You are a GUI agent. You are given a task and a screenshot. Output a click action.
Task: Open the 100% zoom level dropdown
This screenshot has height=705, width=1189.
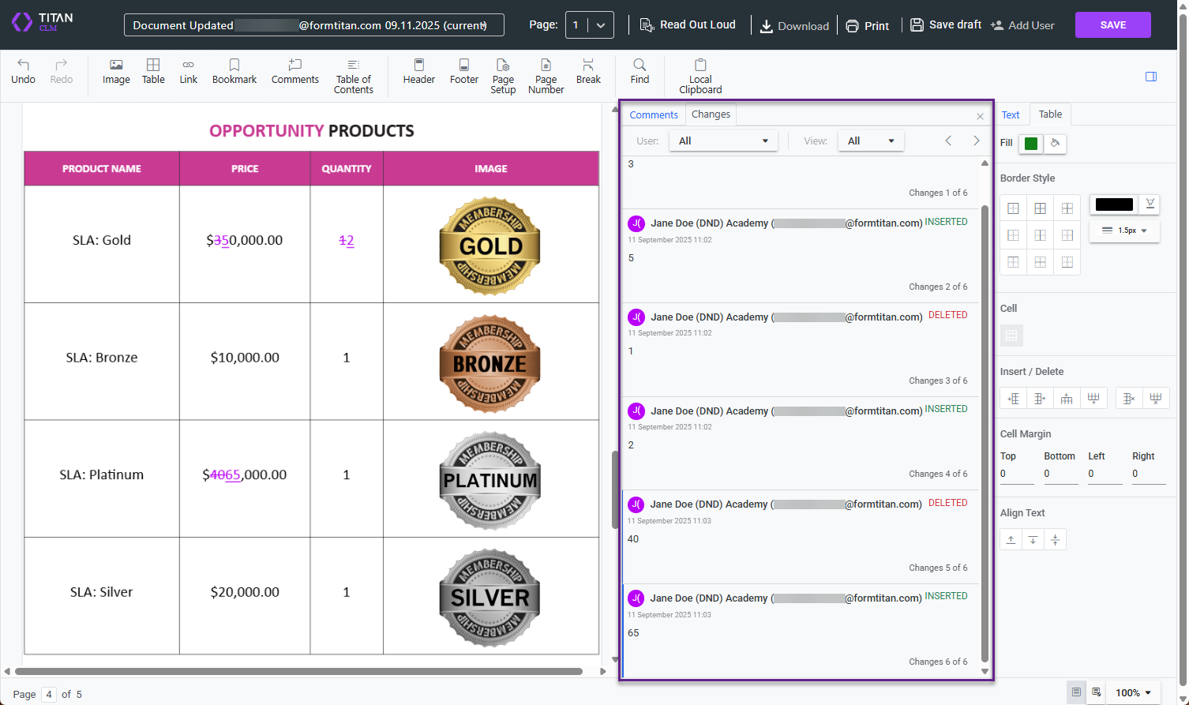pos(1133,692)
